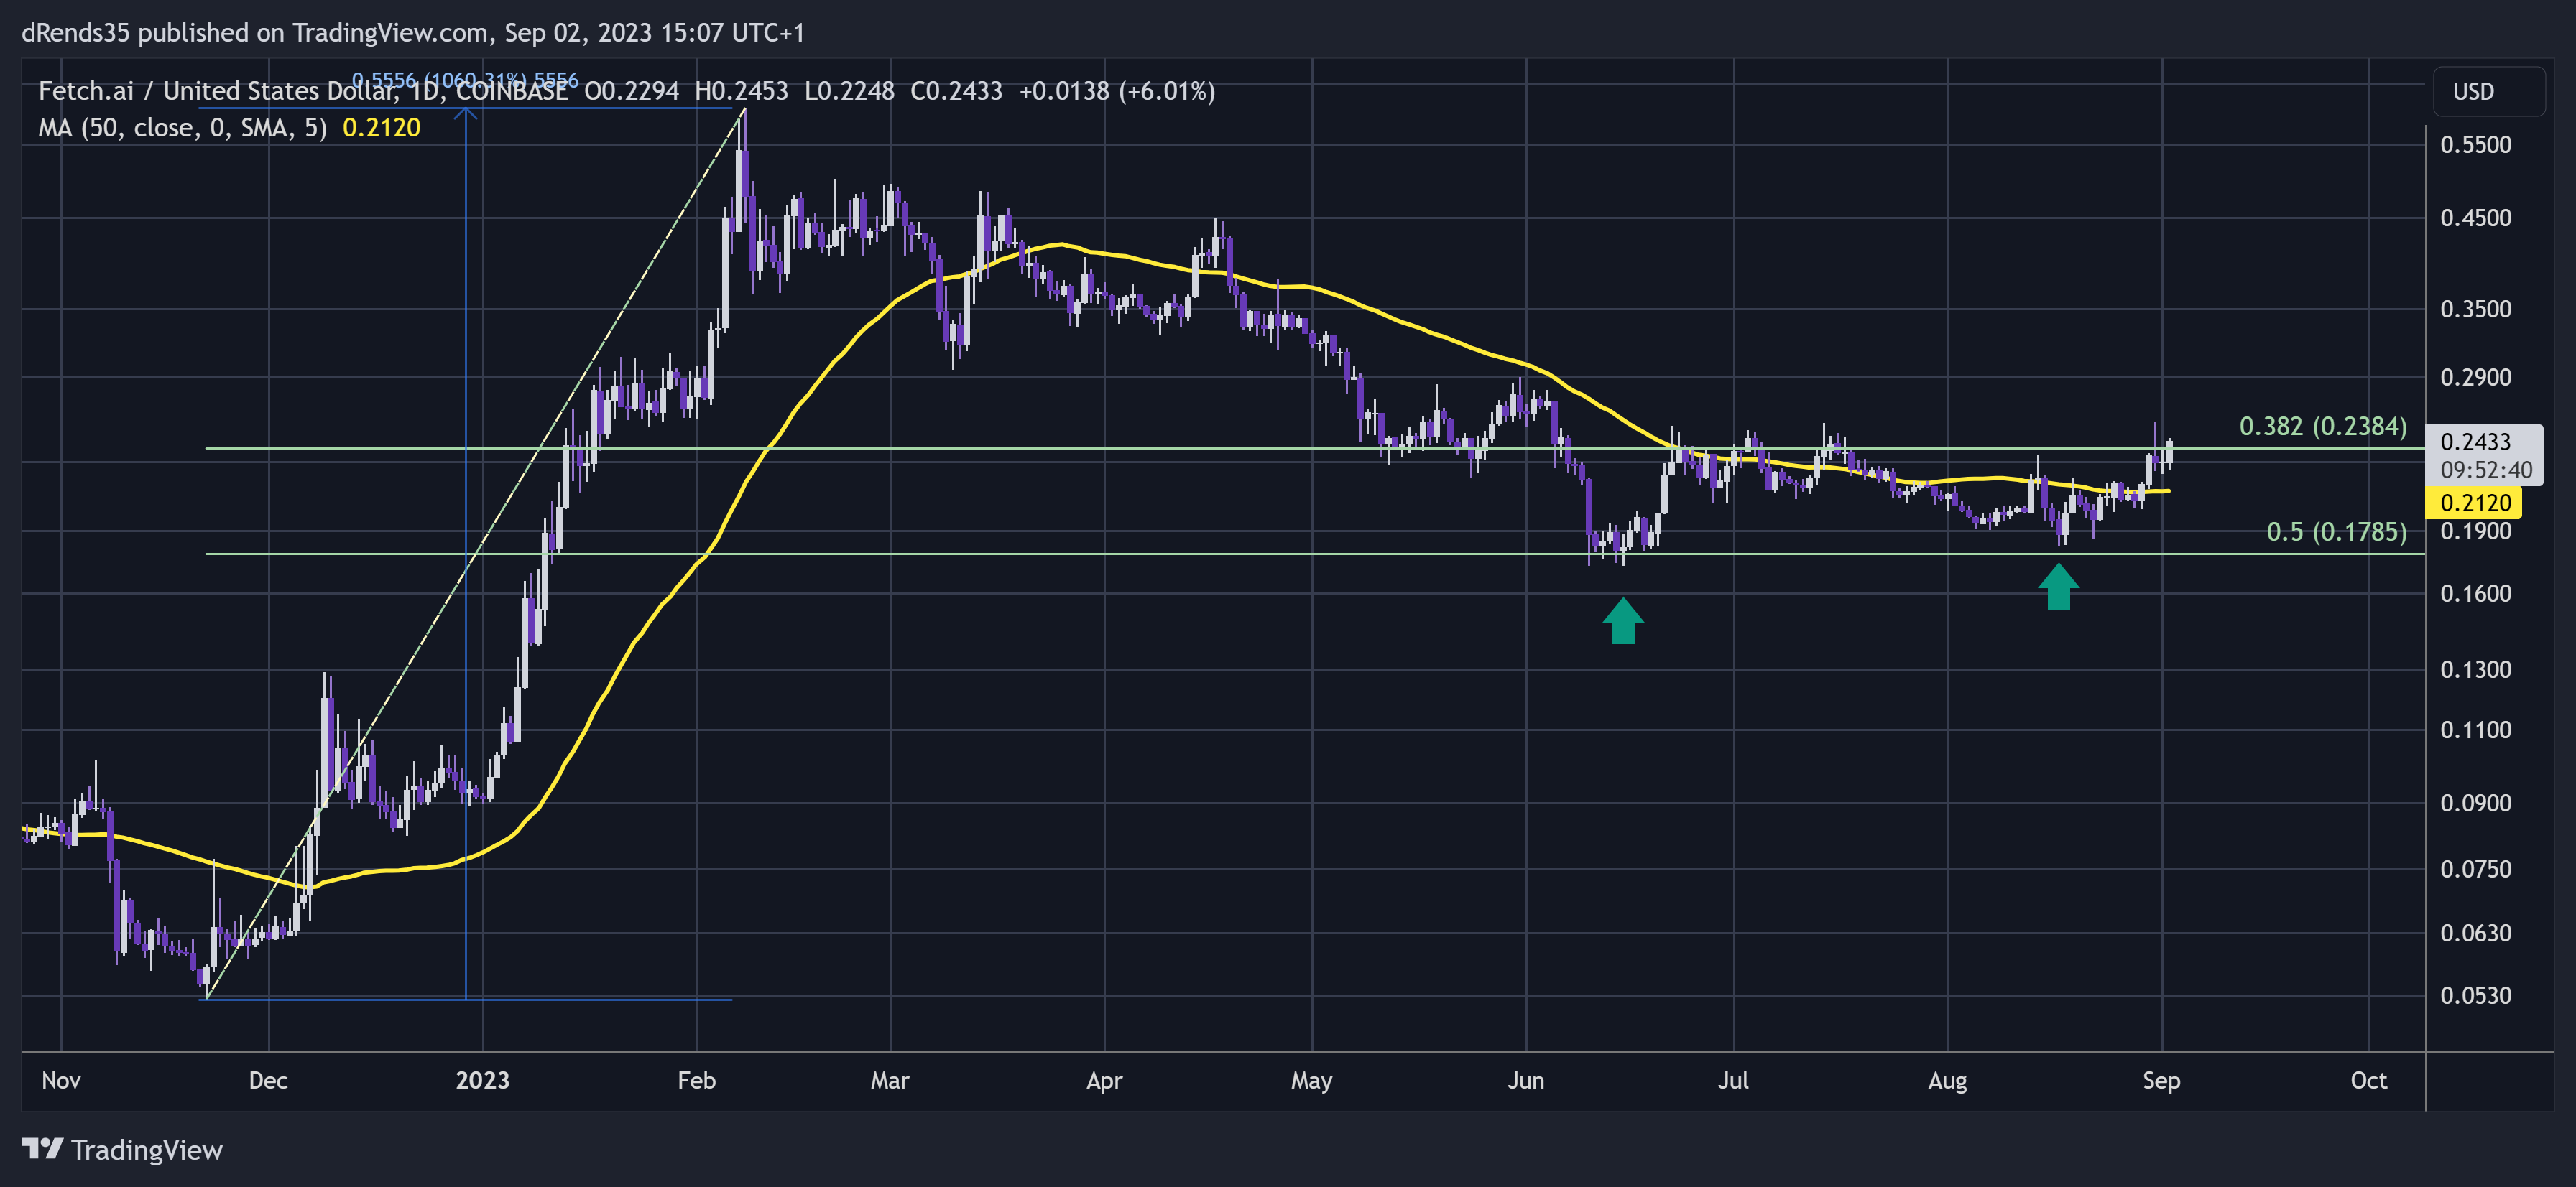
Task: Click the 0.4500 price axis label
Action: [x=2475, y=218]
